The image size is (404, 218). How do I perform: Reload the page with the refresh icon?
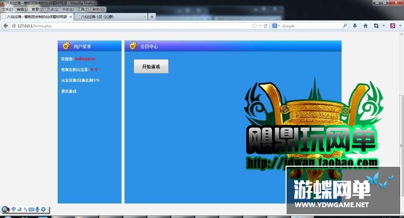266,26
